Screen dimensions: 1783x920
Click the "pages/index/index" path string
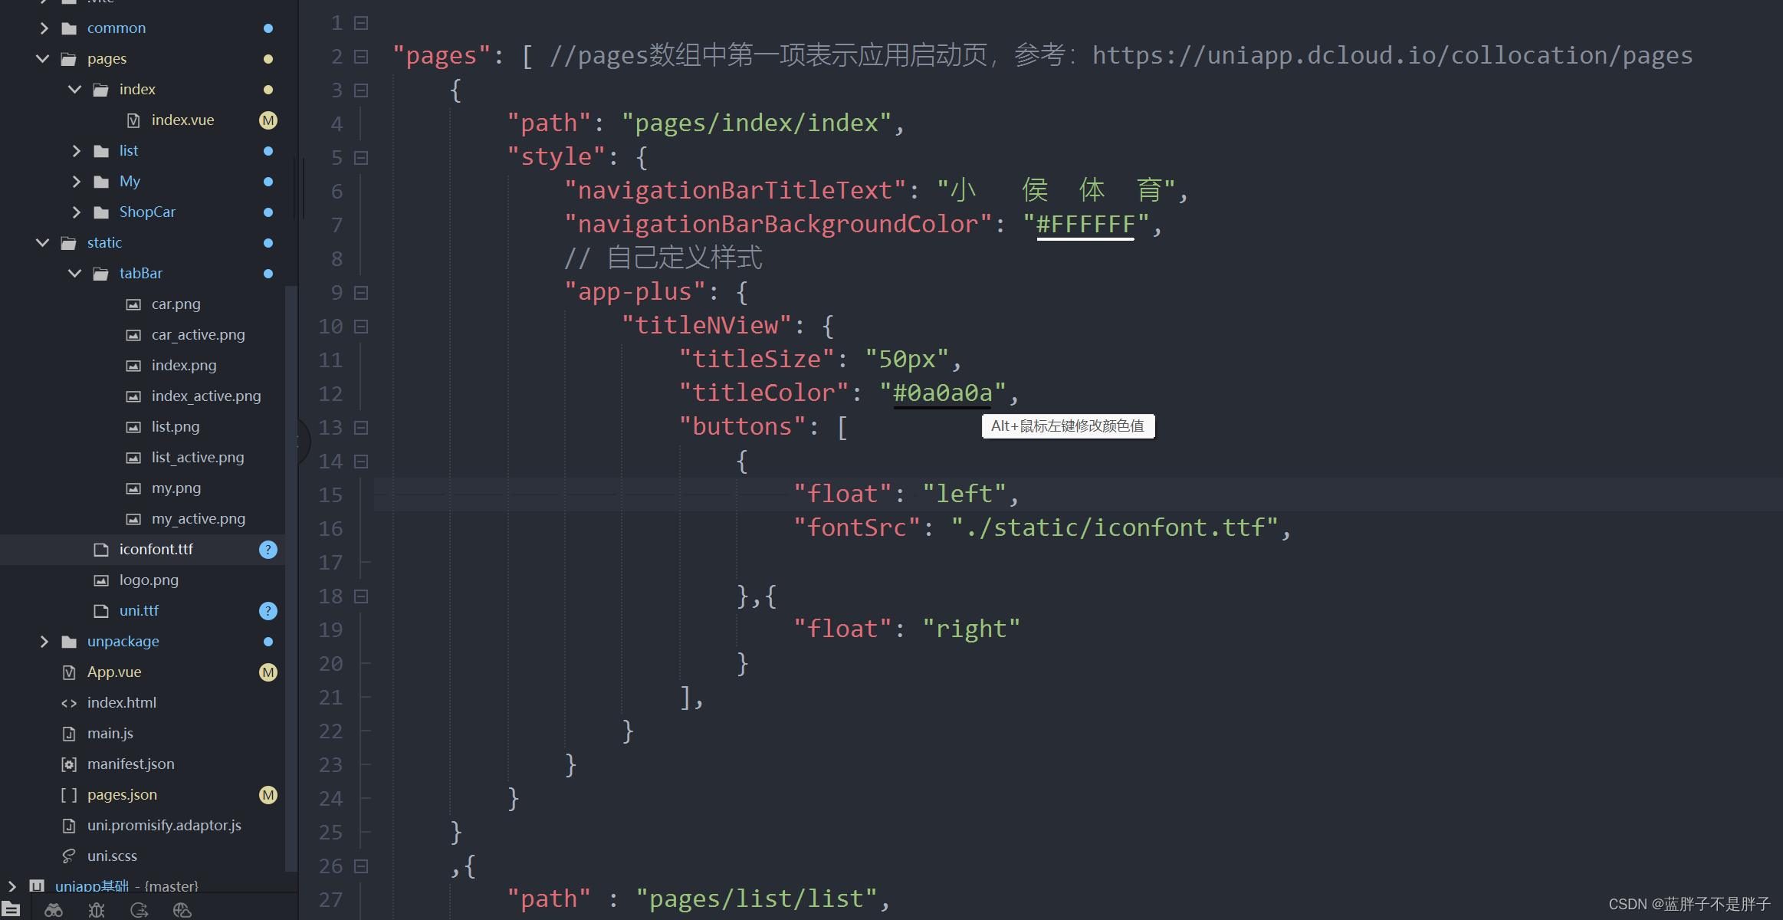pos(757,123)
